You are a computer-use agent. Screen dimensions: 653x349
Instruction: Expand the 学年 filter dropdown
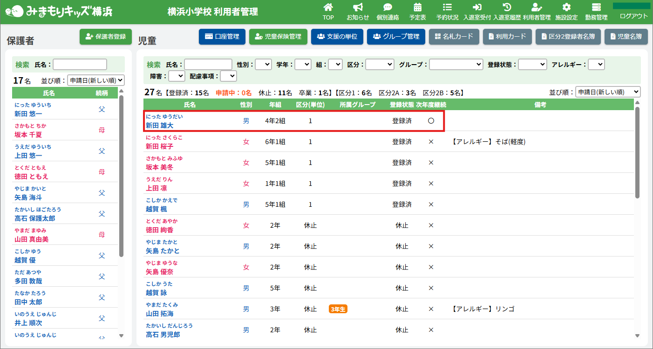[x=303, y=65]
